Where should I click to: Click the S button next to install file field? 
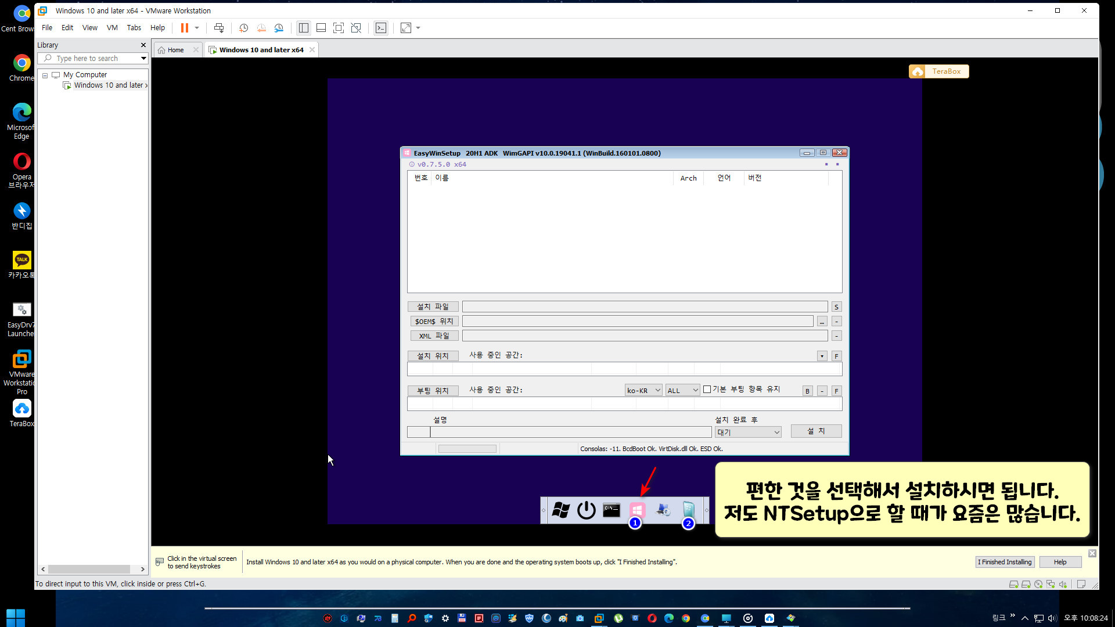(836, 307)
